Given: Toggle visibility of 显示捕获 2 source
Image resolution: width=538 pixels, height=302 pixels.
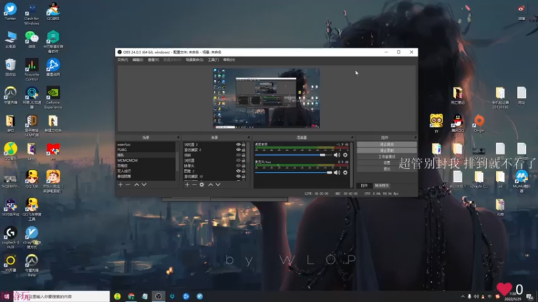Looking at the screenshot, I should [238, 150].
